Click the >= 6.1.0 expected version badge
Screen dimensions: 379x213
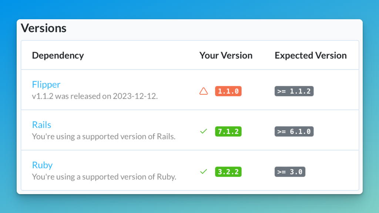(294, 131)
